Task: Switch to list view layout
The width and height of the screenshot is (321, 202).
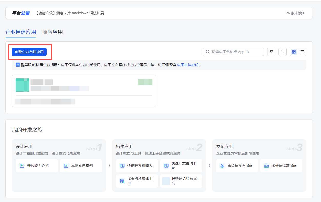Action: pos(302,52)
